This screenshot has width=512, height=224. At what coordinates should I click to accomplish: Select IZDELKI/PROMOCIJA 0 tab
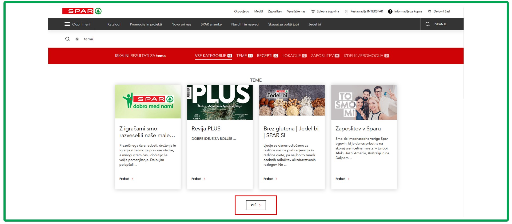366,56
